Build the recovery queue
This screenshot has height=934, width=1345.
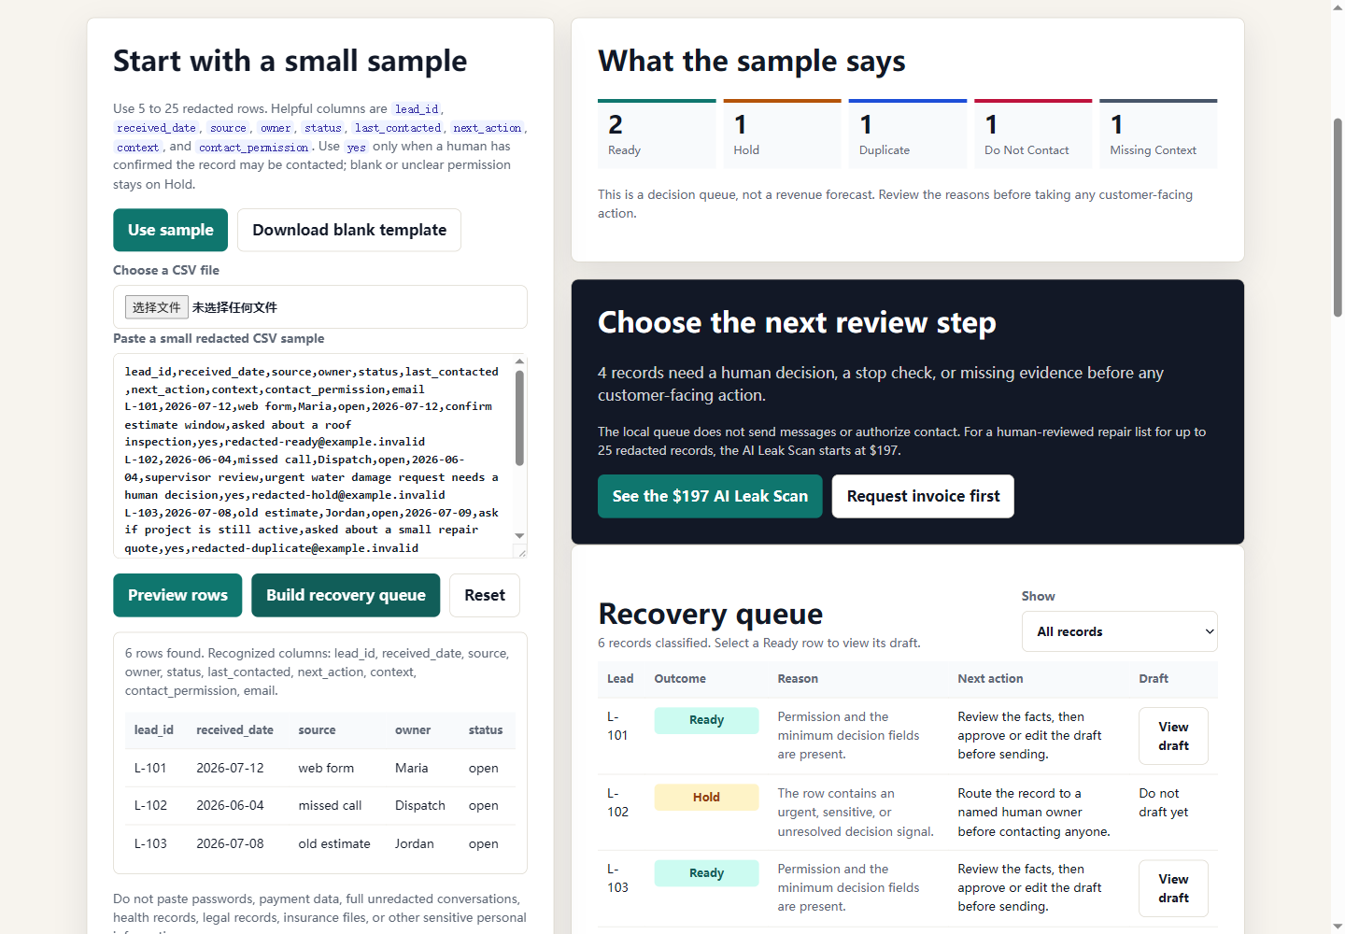[346, 595]
